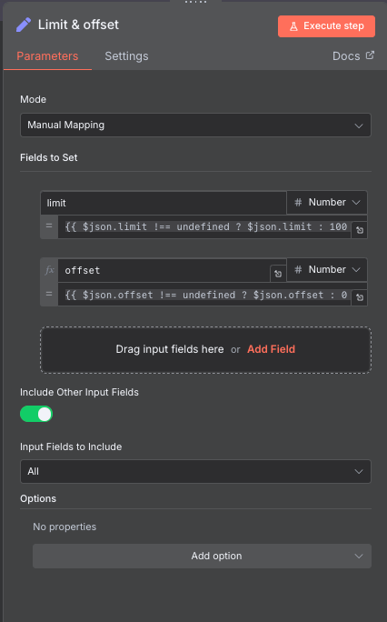Click the Execute step button
Image resolution: width=387 pixels, height=622 pixels.
coord(326,26)
